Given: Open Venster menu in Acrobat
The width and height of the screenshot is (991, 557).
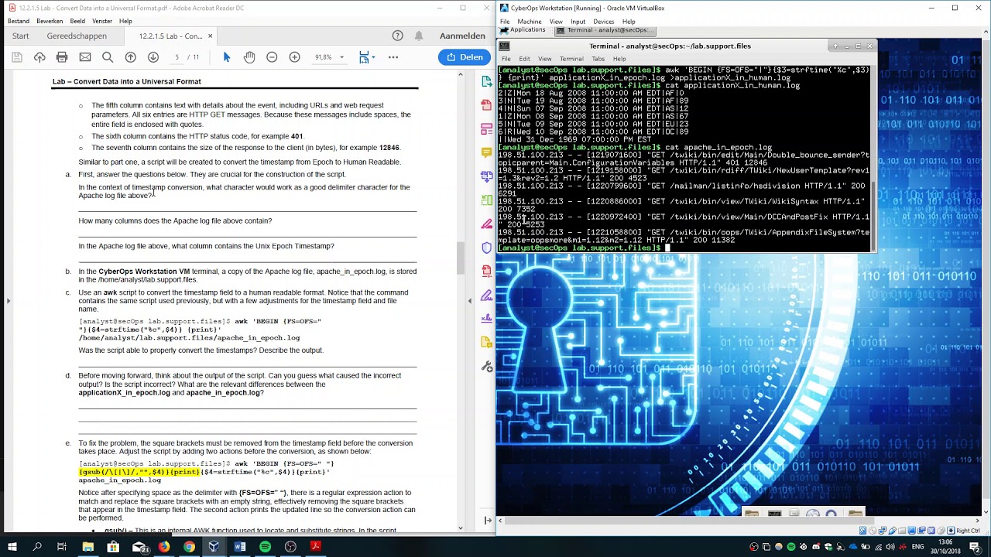Looking at the screenshot, I should click(102, 21).
